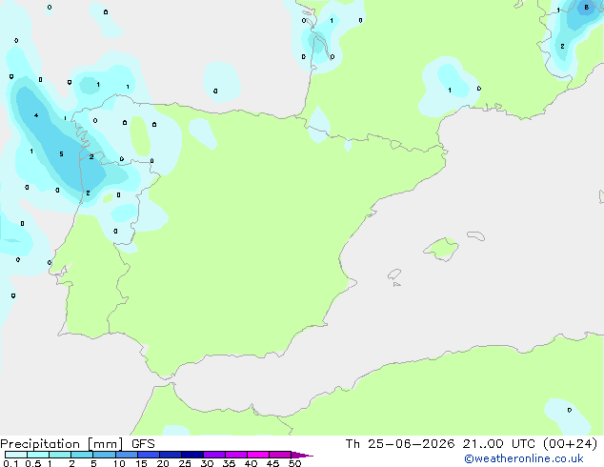Click the 'Th 25-06-2026' date text

coord(400,444)
